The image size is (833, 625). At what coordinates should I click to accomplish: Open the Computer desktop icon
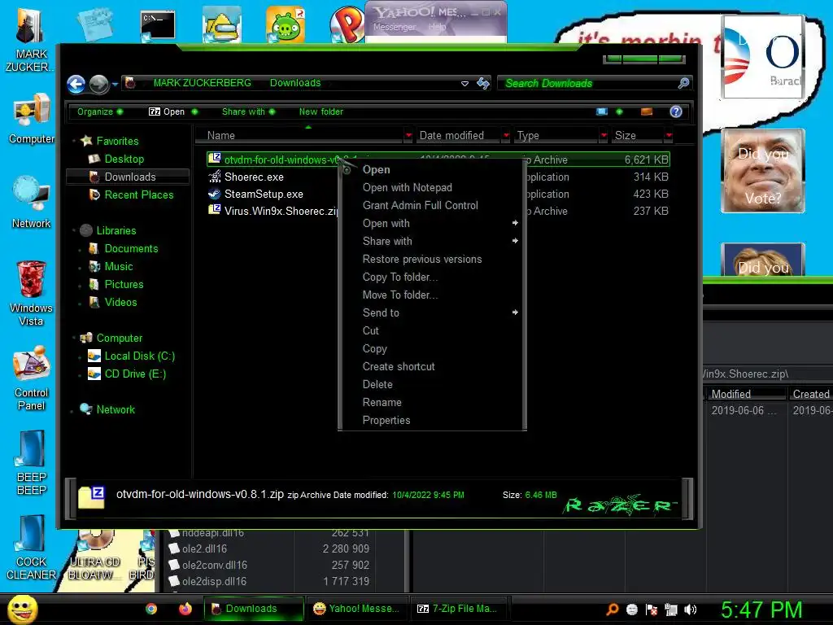point(32,119)
